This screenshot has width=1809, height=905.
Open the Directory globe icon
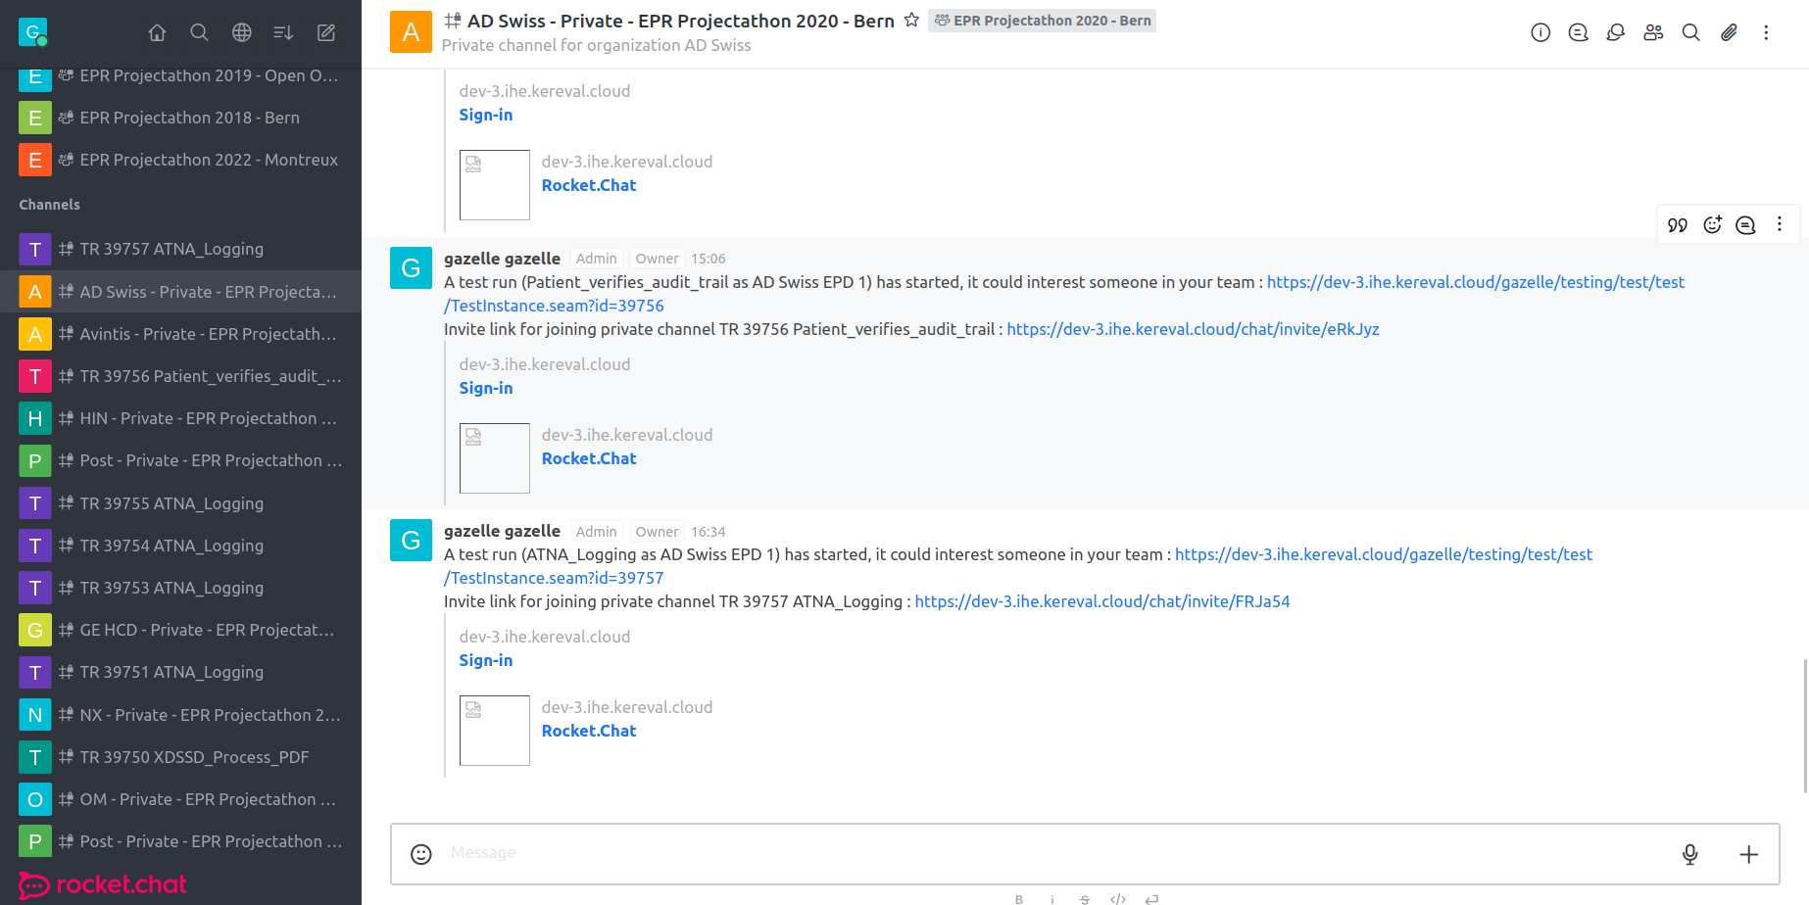coord(241,32)
